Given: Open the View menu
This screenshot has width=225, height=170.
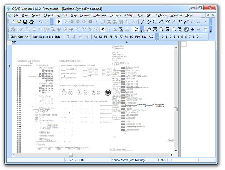Looking at the screenshot, I should pos(25,15).
